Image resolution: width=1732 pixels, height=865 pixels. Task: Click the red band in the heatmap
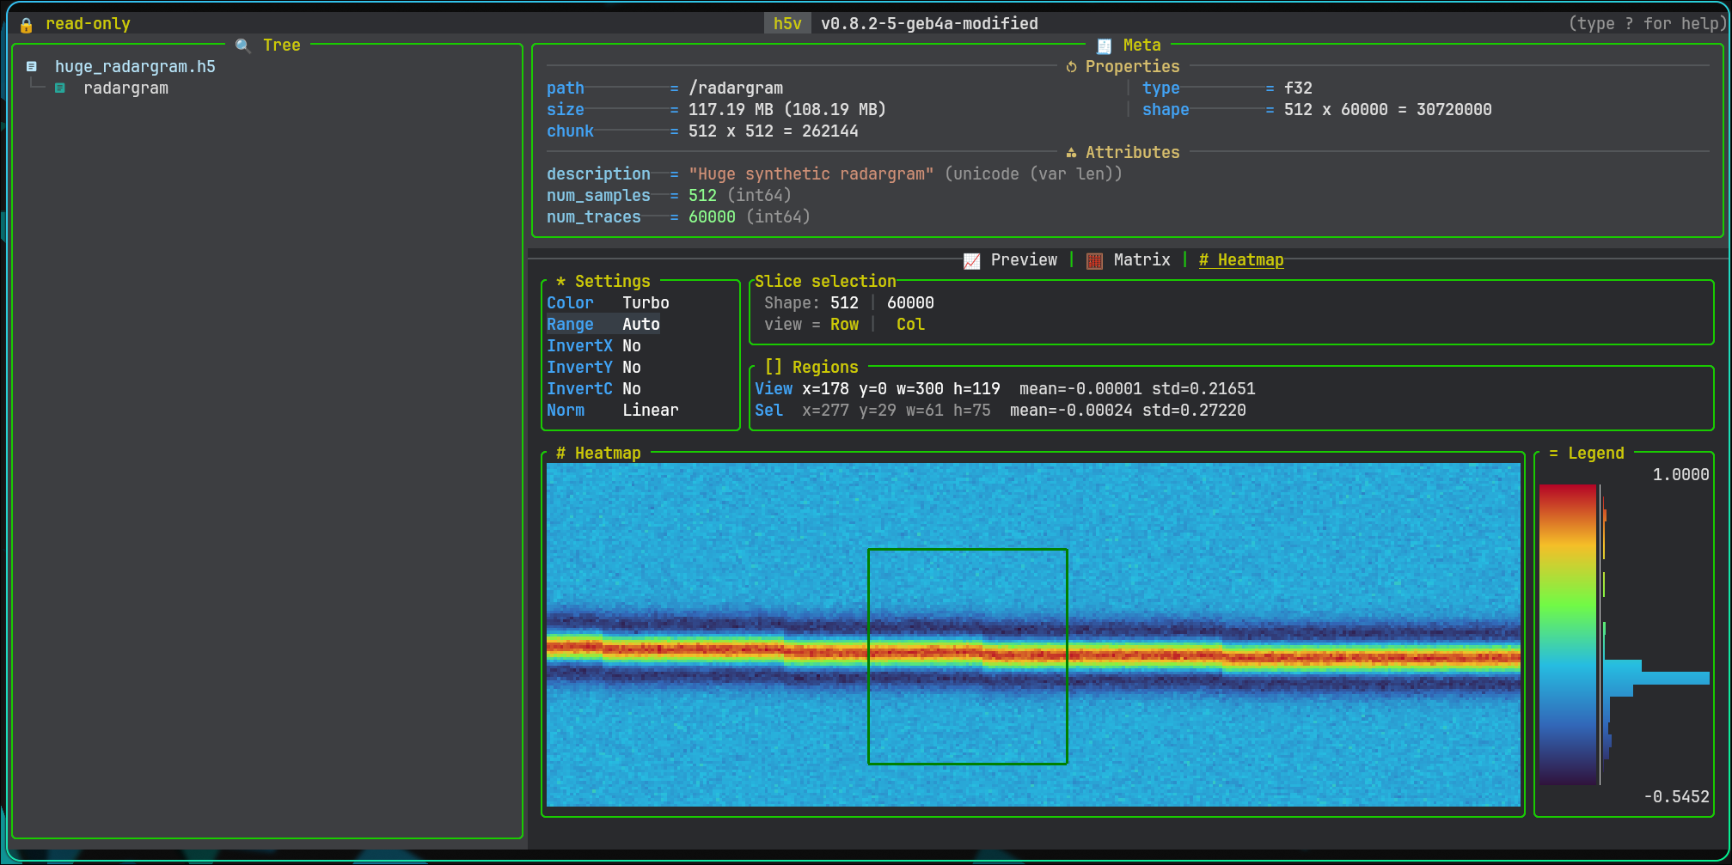pos(1033,654)
